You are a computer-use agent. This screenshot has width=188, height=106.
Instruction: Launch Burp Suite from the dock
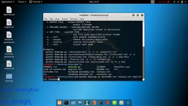94,103
